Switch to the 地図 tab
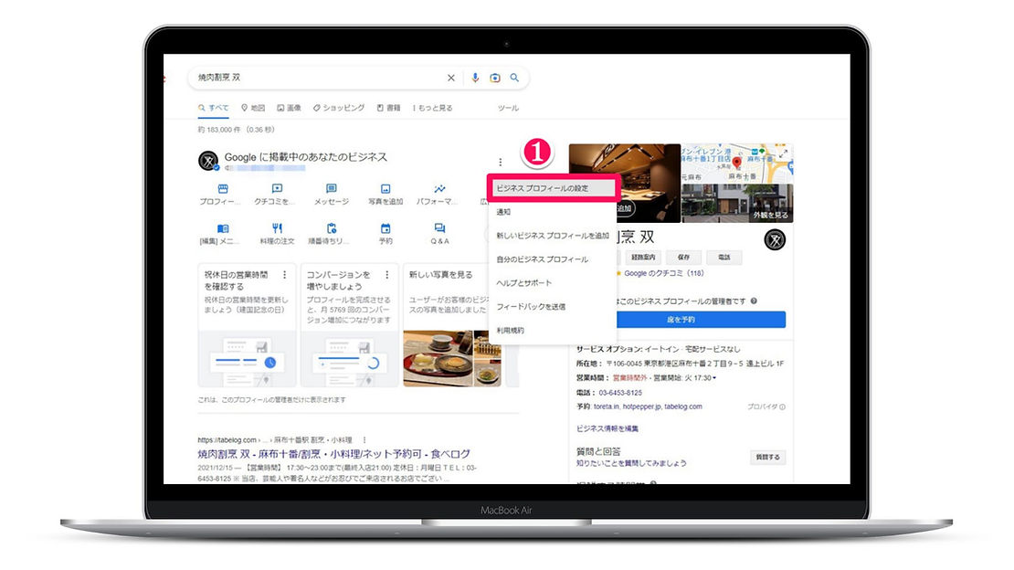 click(x=254, y=108)
